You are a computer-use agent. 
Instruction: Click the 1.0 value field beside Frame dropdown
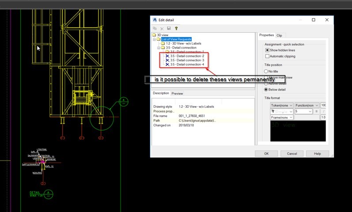(323, 117)
